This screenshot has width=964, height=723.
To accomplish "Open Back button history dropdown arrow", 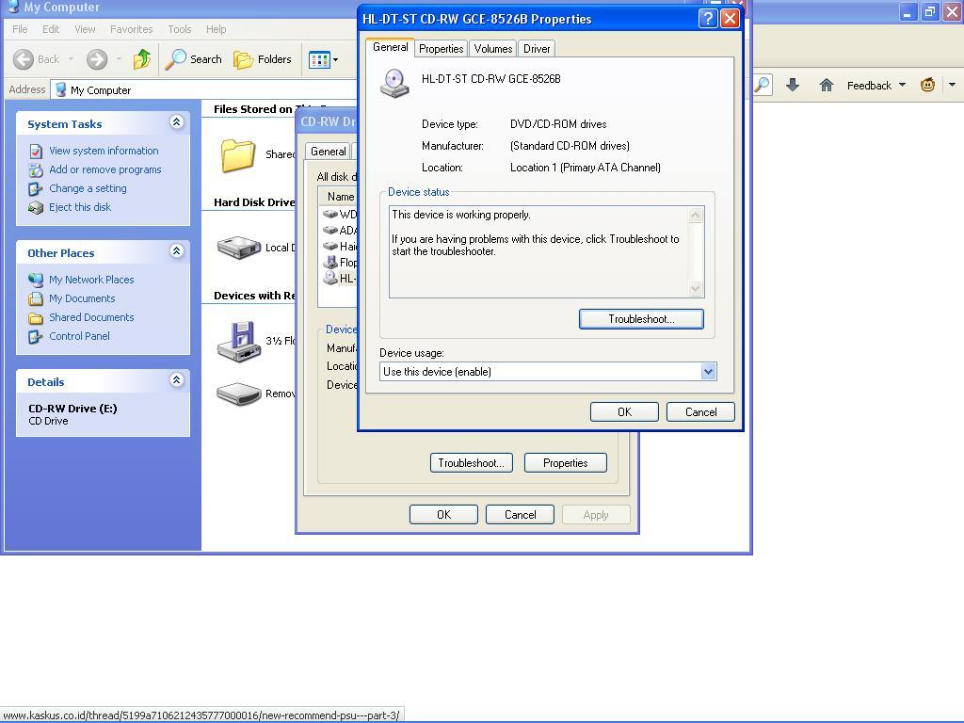I will click(72, 59).
